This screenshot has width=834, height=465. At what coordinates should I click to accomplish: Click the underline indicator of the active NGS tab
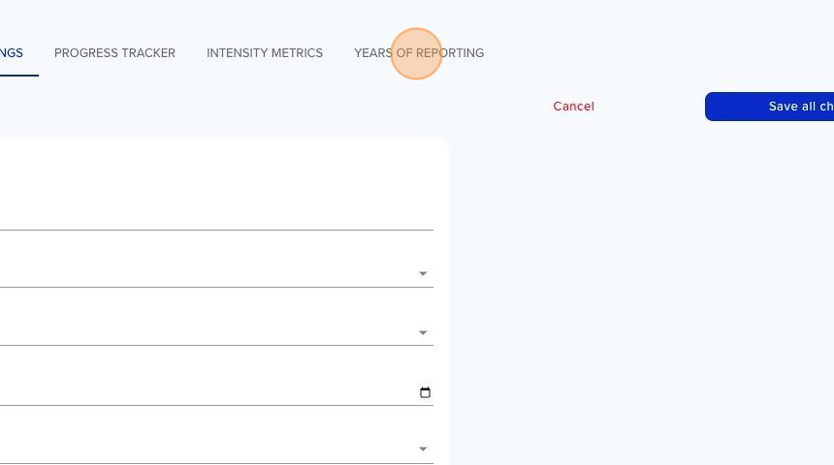click(19, 76)
